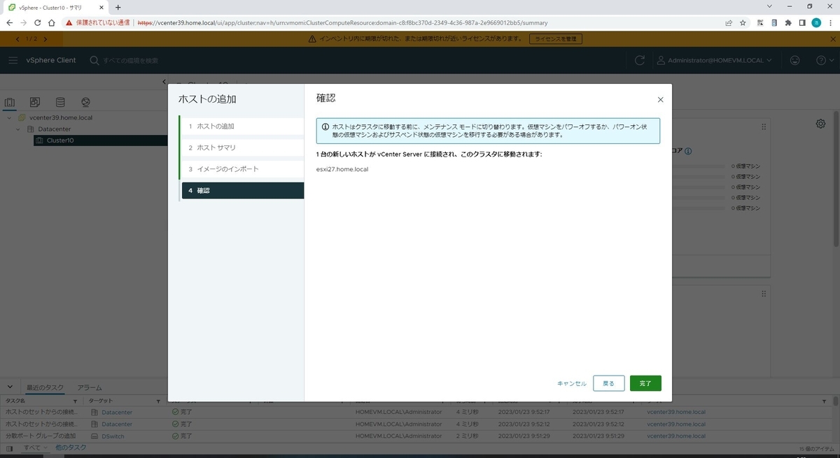Open the すべて task filter dropdown

tap(35, 448)
